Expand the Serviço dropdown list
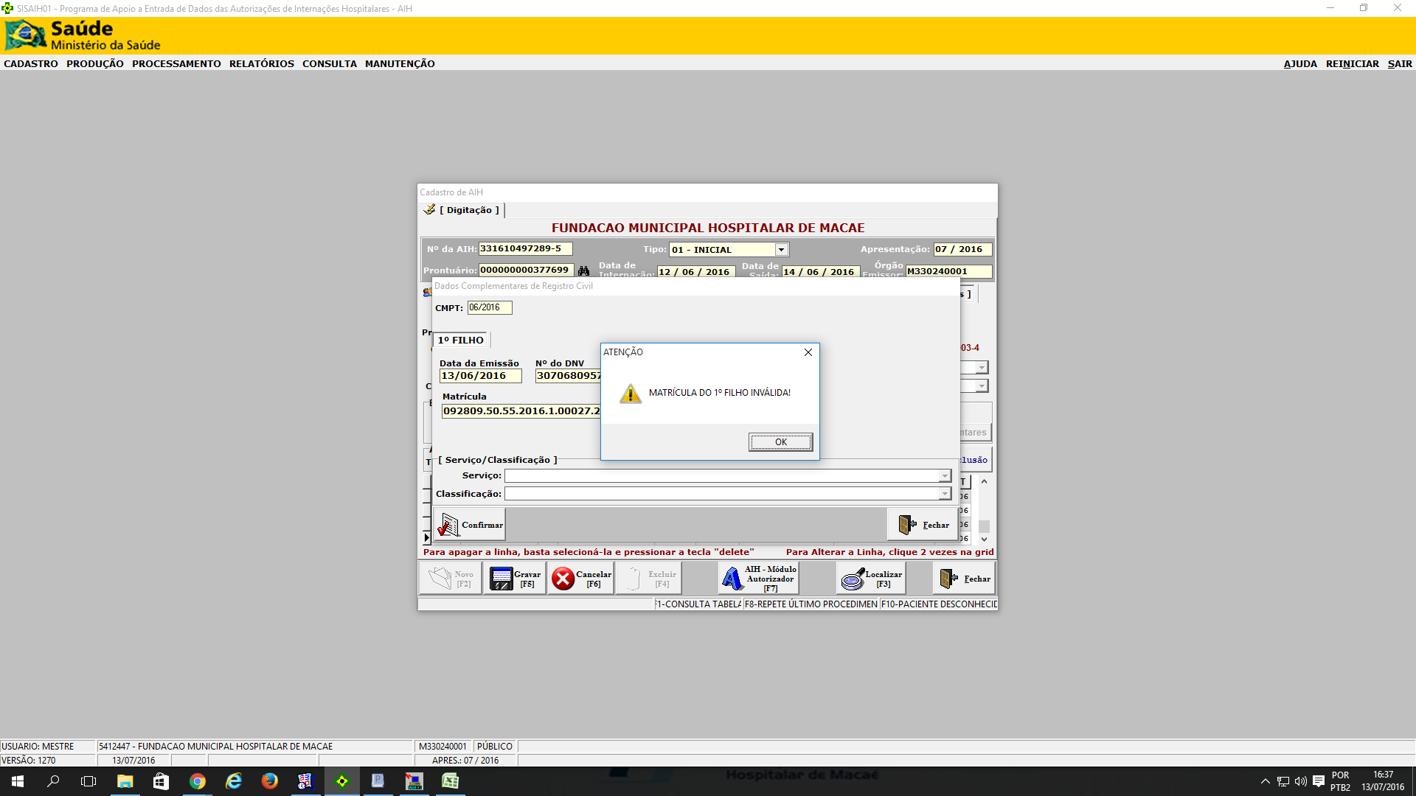1416x796 pixels. point(944,476)
